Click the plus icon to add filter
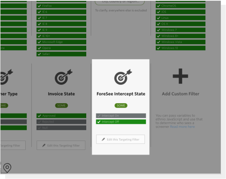The image size is (226, 179). [180, 76]
